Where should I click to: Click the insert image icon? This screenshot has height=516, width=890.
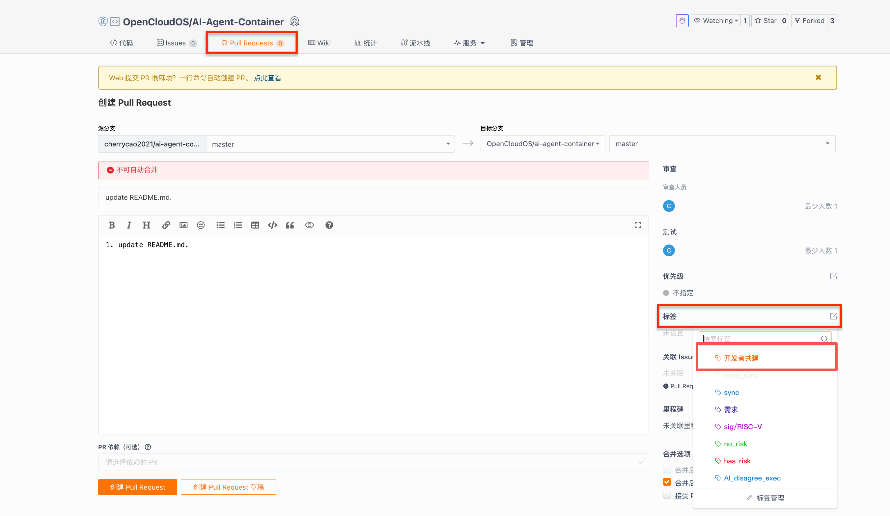[x=183, y=225]
